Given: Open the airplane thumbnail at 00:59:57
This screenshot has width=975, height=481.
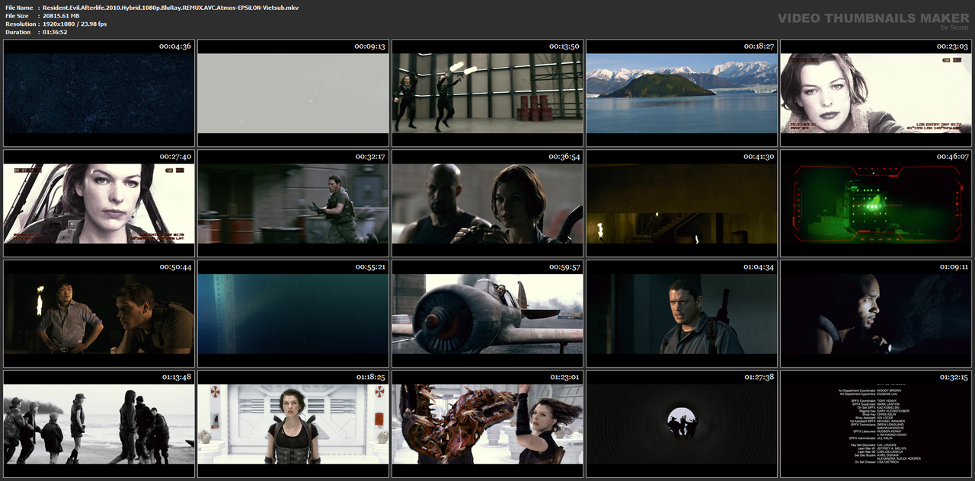Looking at the screenshot, I should [x=488, y=314].
